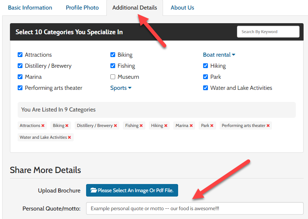
Task: Open the Profile Photo tab
Action: (x=82, y=8)
